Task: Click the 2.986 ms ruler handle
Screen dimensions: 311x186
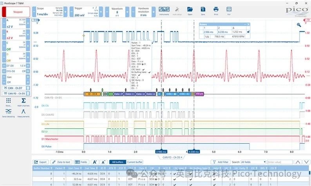Action: pos(161,151)
